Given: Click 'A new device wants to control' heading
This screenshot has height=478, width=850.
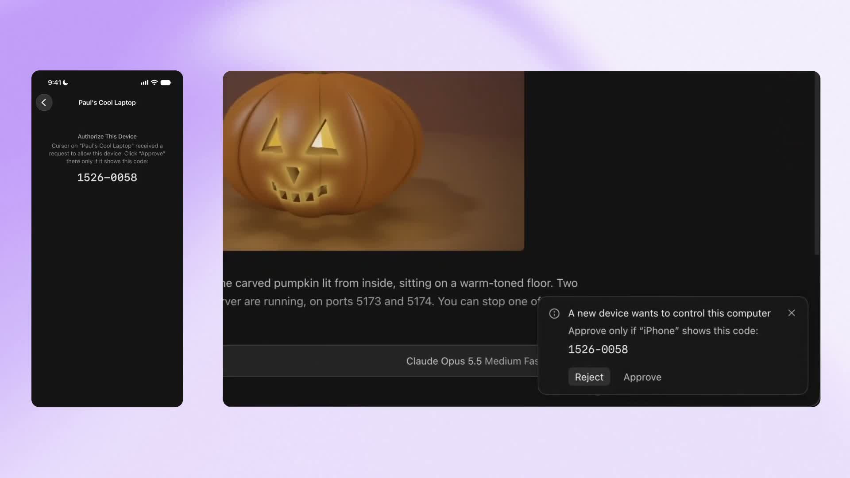Looking at the screenshot, I should [669, 313].
